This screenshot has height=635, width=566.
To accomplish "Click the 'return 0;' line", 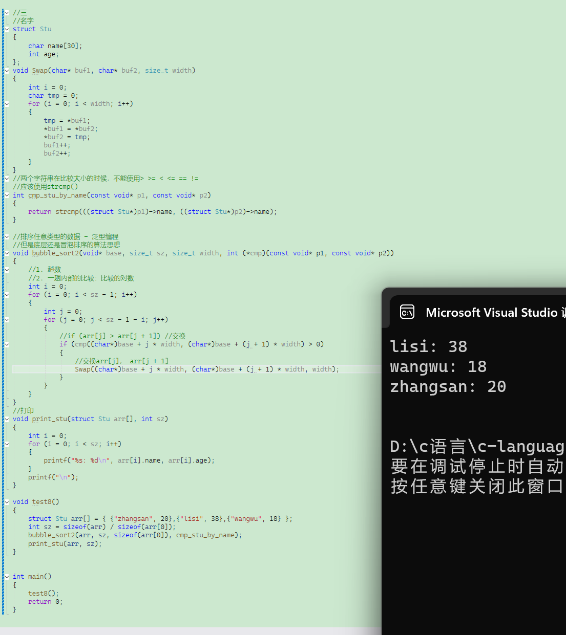I will click(46, 602).
